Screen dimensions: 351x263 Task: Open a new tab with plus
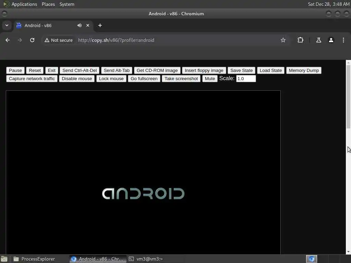(100, 25)
